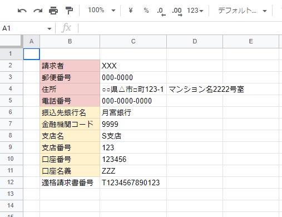Open the A1 name box dropdown arrow
The image size is (282, 217).
coord(50,29)
